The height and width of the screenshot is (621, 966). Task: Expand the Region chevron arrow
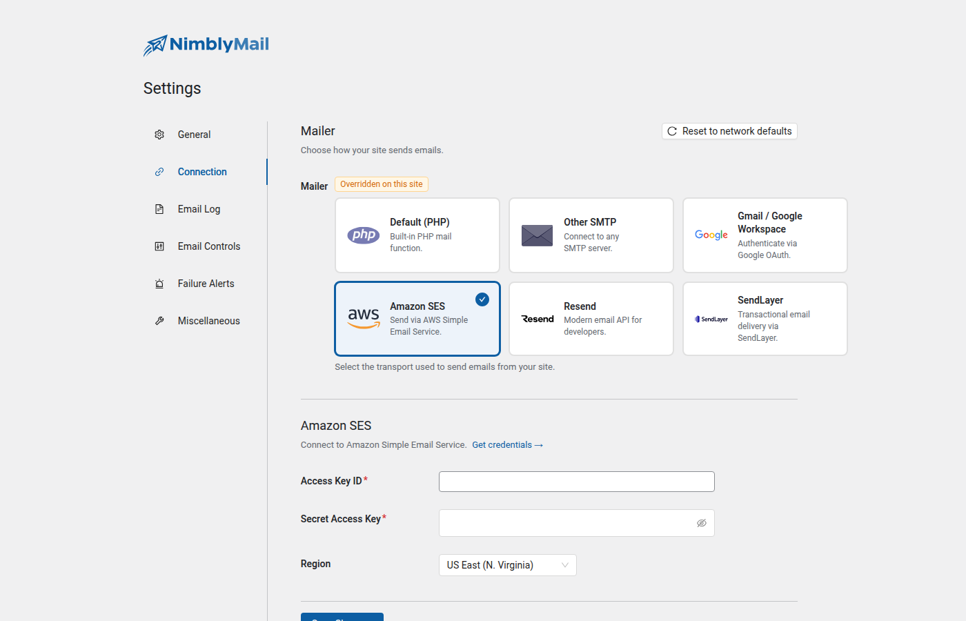coord(565,565)
